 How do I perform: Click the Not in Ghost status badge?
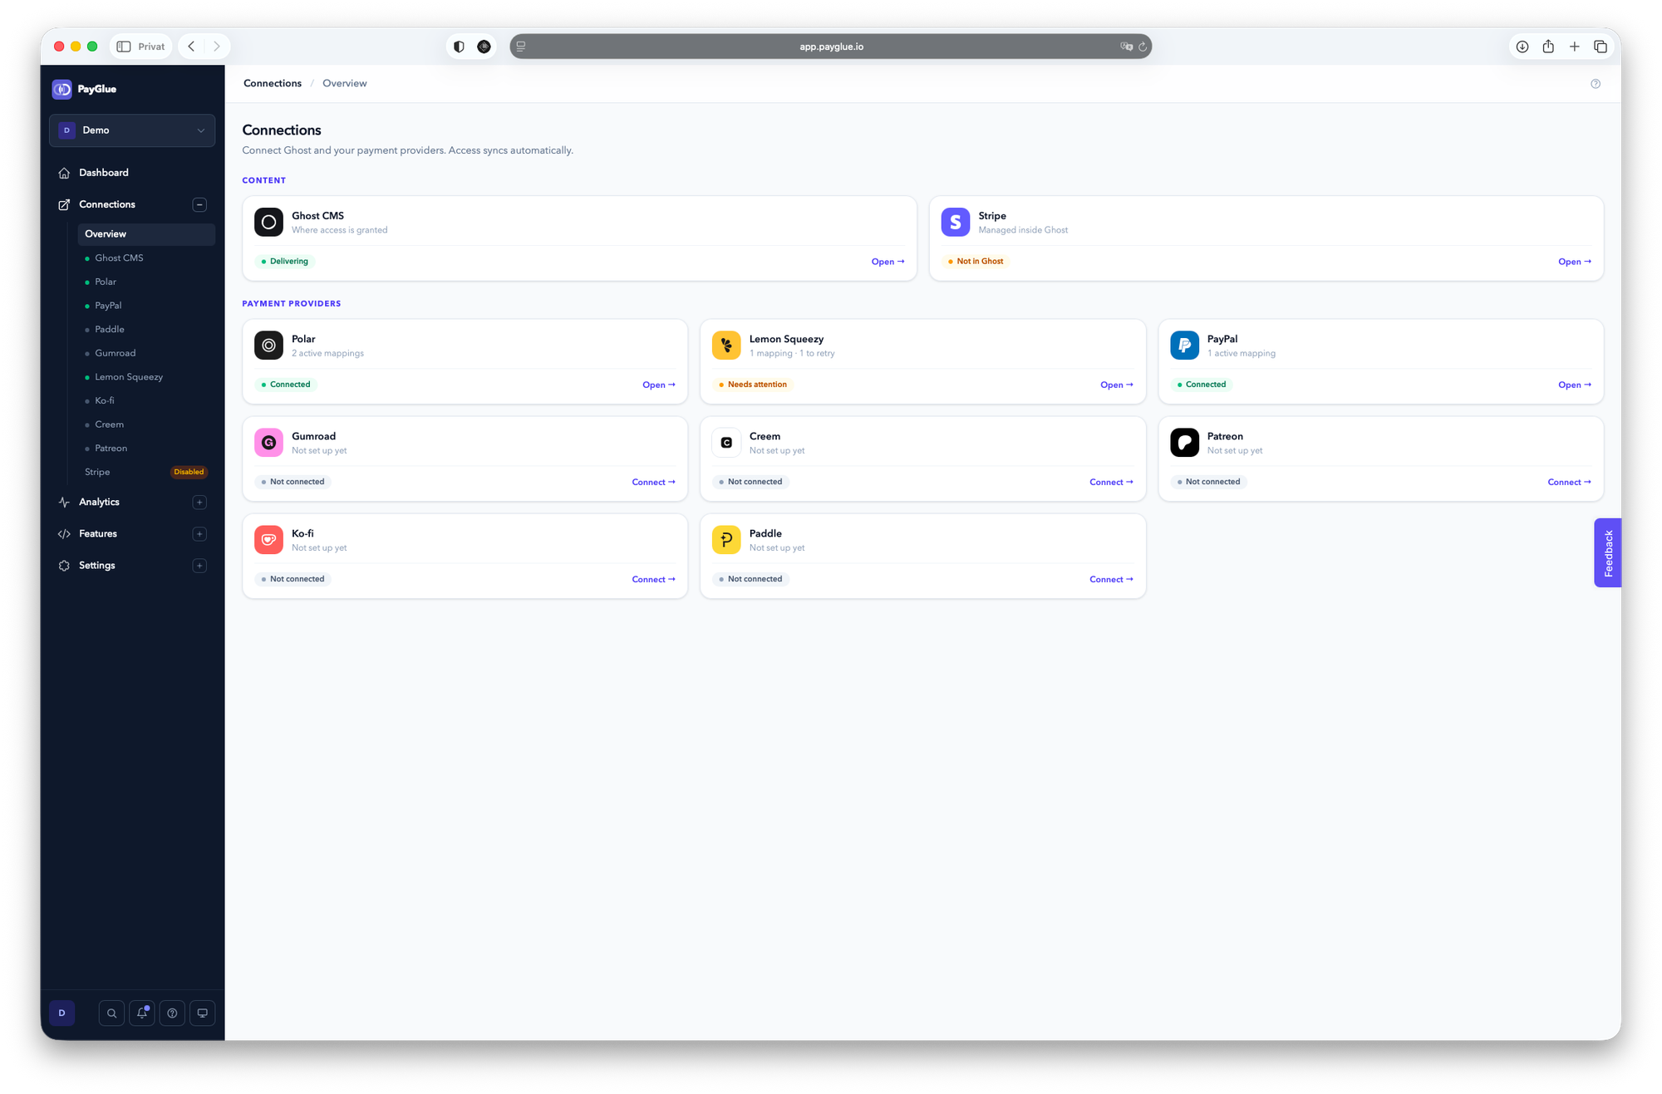(976, 262)
